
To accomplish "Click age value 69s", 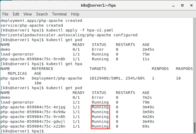I will point(146,126).
